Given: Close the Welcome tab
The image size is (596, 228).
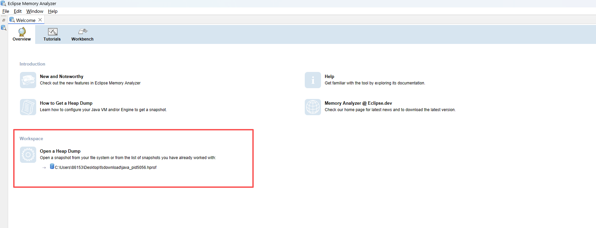Looking at the screenshot, I should tap(40, 20).
